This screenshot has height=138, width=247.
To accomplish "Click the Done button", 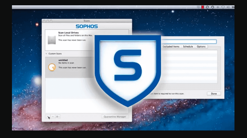I will (x=214, y=94).
